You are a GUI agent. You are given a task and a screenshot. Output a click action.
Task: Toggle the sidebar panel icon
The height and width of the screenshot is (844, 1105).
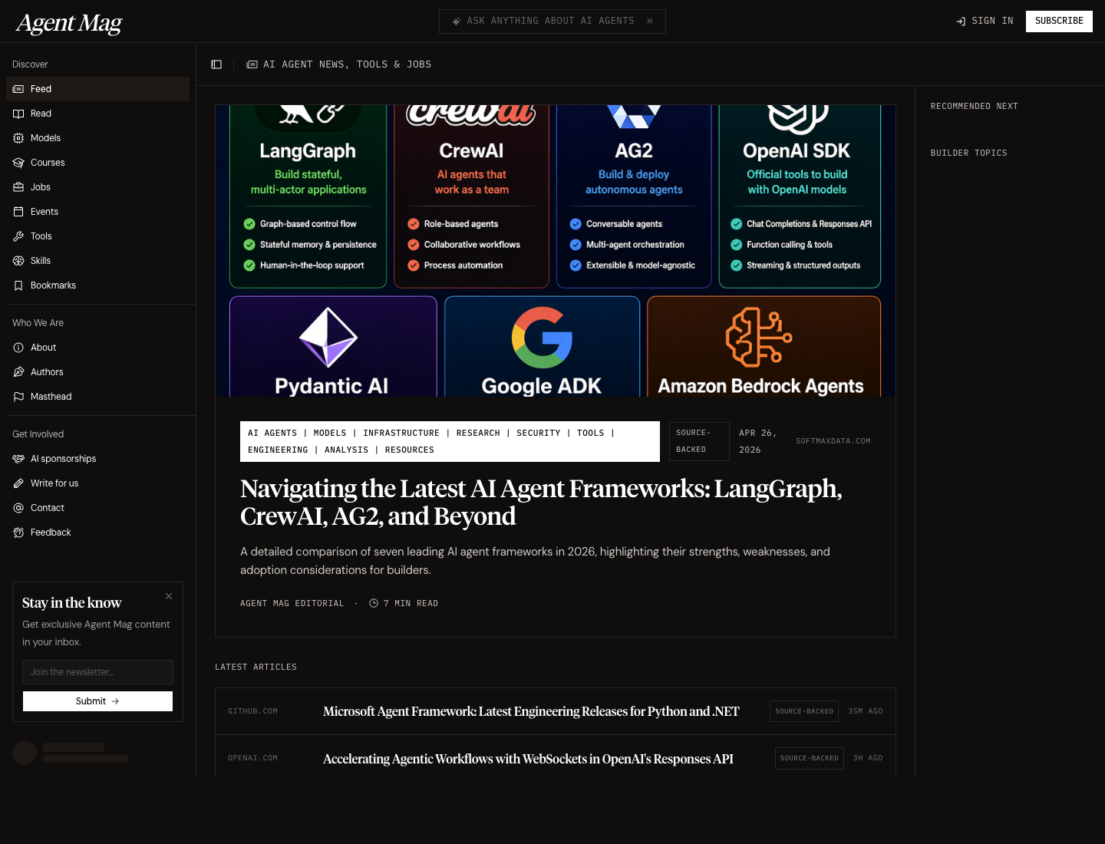216,64
